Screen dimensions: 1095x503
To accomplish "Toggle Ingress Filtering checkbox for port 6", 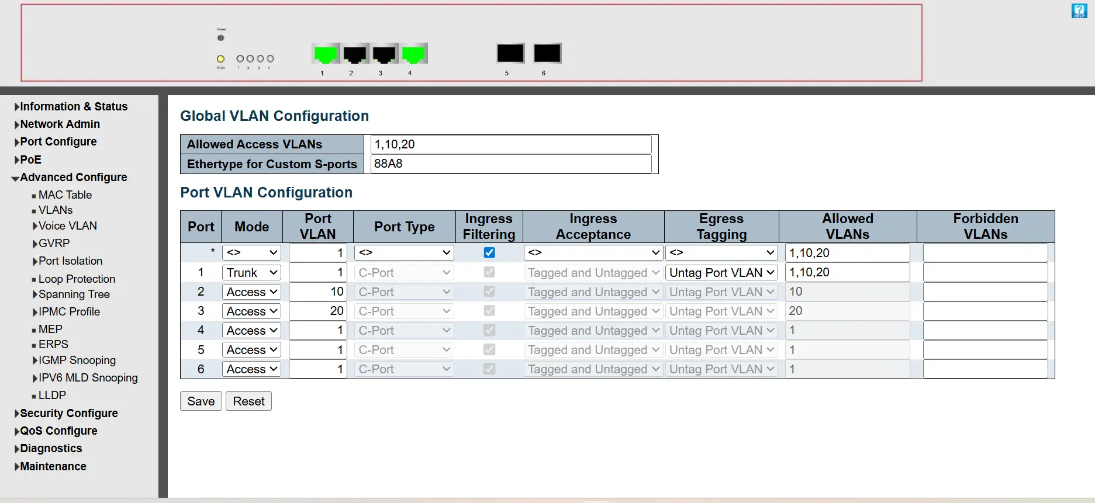I will click(489, 369).
